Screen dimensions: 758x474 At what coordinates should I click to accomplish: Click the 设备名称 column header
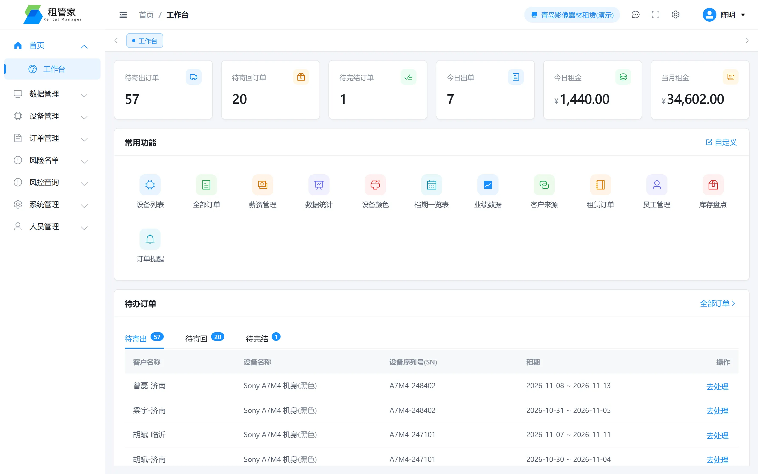pyautogui.click(x=257, y=362)
